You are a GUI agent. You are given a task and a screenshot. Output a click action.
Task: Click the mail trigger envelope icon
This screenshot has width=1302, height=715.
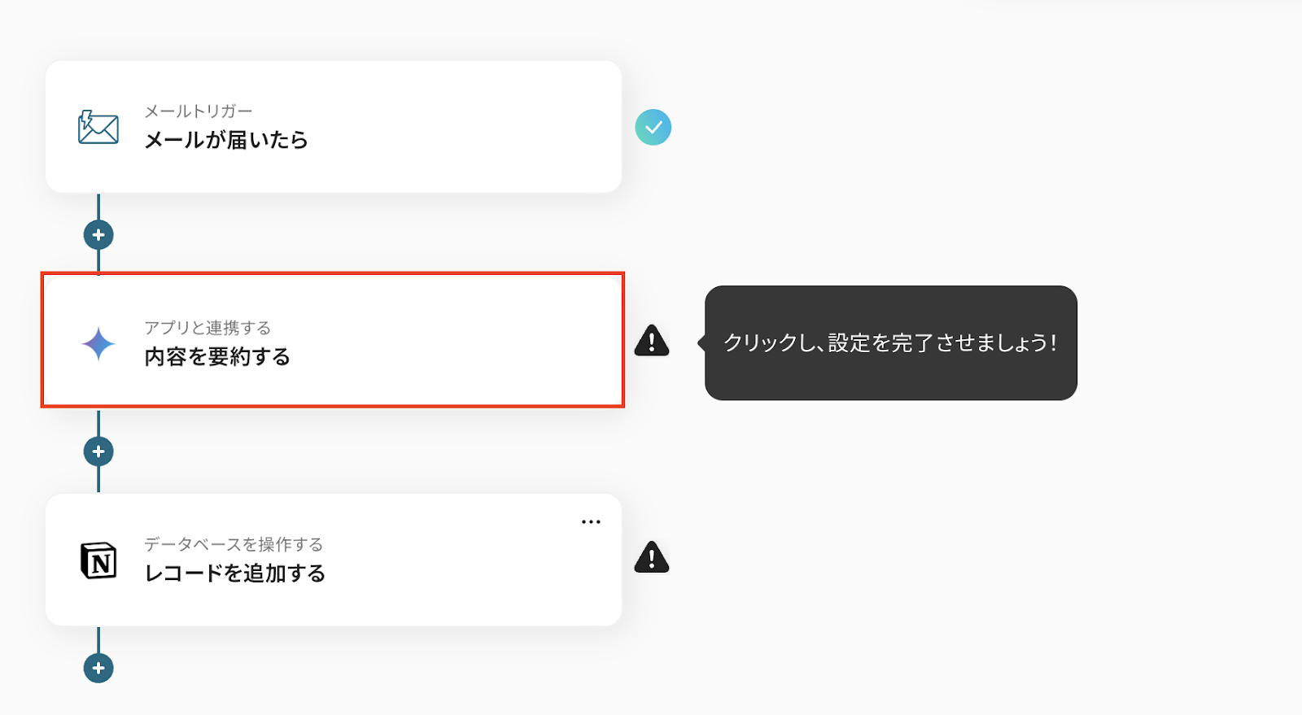point(98,128)
